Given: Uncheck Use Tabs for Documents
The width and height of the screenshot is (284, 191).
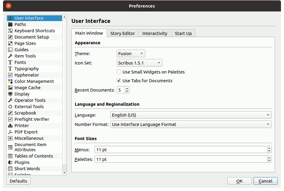Looking at the screenshot, I should click(x=119, y=81).
